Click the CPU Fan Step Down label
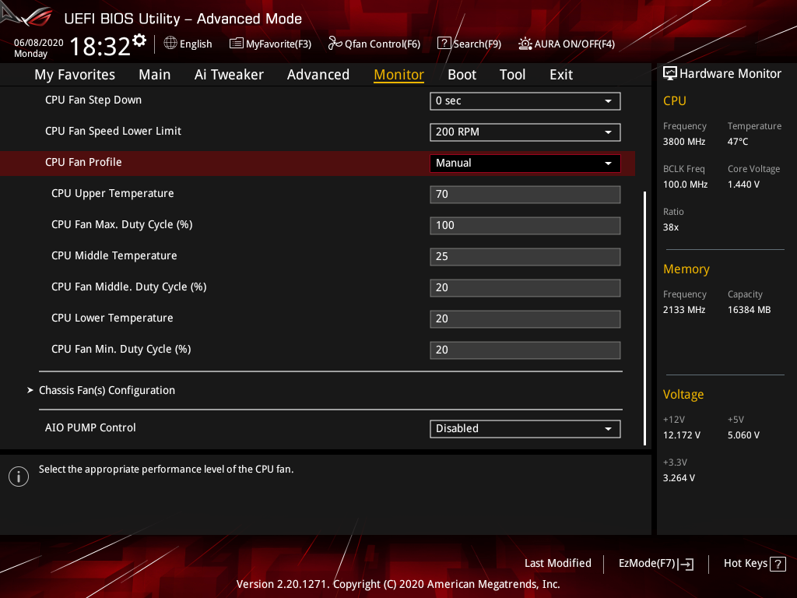Screen dimensions: 797x598 point(93,100)
